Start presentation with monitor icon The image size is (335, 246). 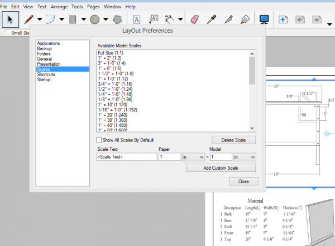[x=264, y=19]
